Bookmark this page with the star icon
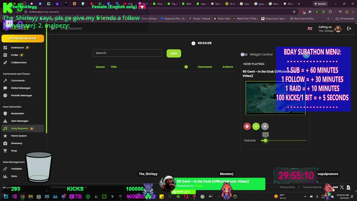357x201 pixels. (294, 12)
